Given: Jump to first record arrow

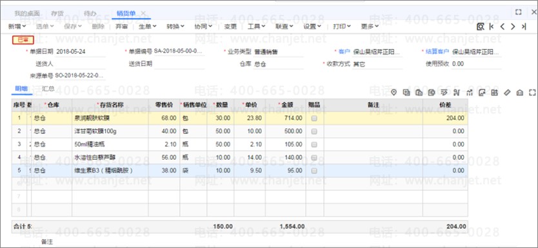Looking at the screenshot, I should click(492, 26).
